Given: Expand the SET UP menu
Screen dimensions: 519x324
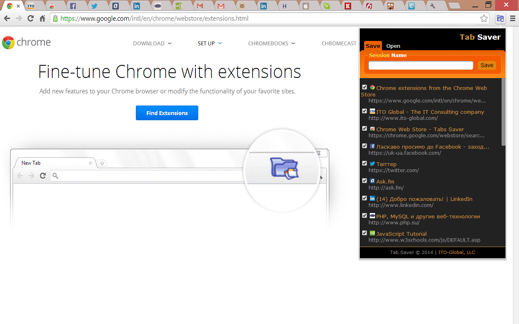Looking at the screenshot, I should pyautogui.click(x=210, y=43).
